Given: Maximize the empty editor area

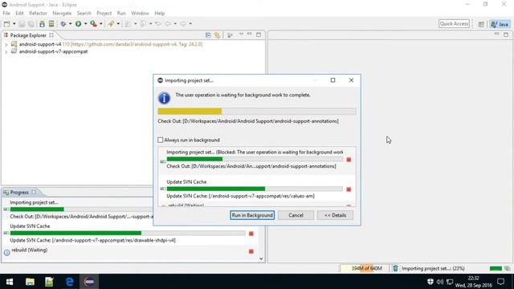Looking at the screenshot, I should point(506,35).
